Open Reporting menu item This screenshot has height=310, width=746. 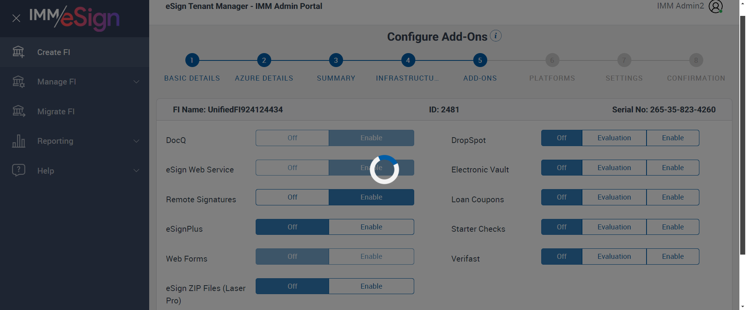point(75,141)
